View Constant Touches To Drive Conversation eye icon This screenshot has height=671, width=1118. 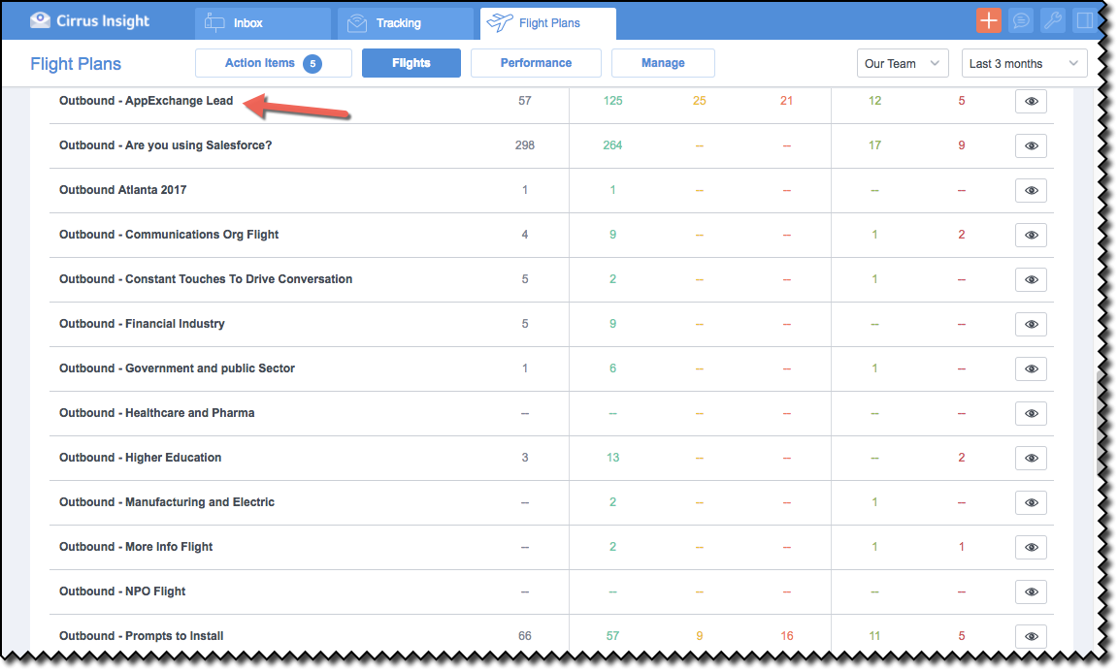click(x=1031, y=279)
